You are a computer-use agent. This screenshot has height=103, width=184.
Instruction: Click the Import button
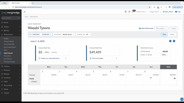click(x=174, y=28)
